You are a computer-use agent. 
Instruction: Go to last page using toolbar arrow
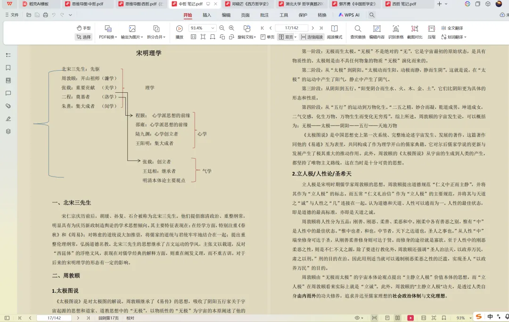[321, 28]
